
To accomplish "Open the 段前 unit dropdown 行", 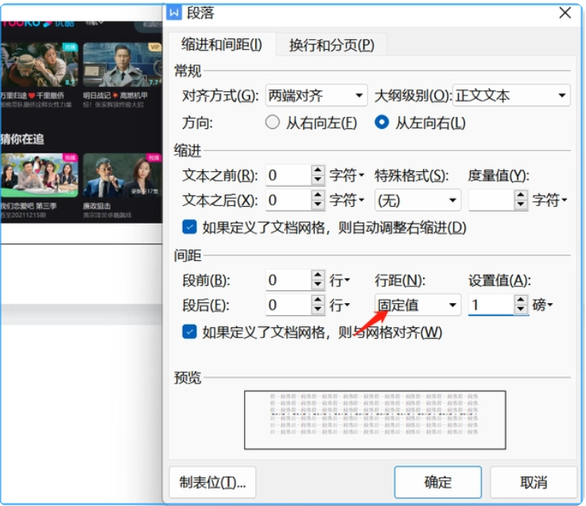I will point(340,280).
